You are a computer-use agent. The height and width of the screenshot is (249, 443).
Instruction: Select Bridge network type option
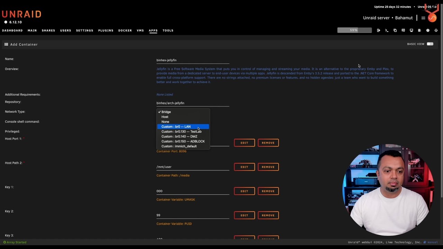coord(183,112)
